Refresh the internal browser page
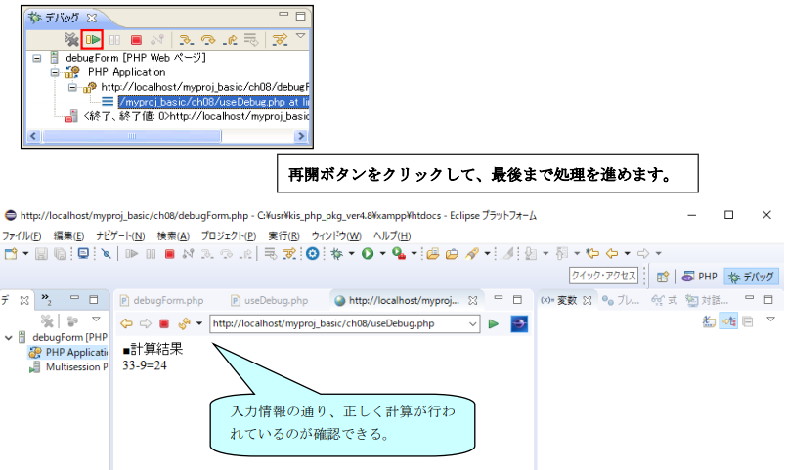This screenshot has width=785, height=470. [184, 323]
